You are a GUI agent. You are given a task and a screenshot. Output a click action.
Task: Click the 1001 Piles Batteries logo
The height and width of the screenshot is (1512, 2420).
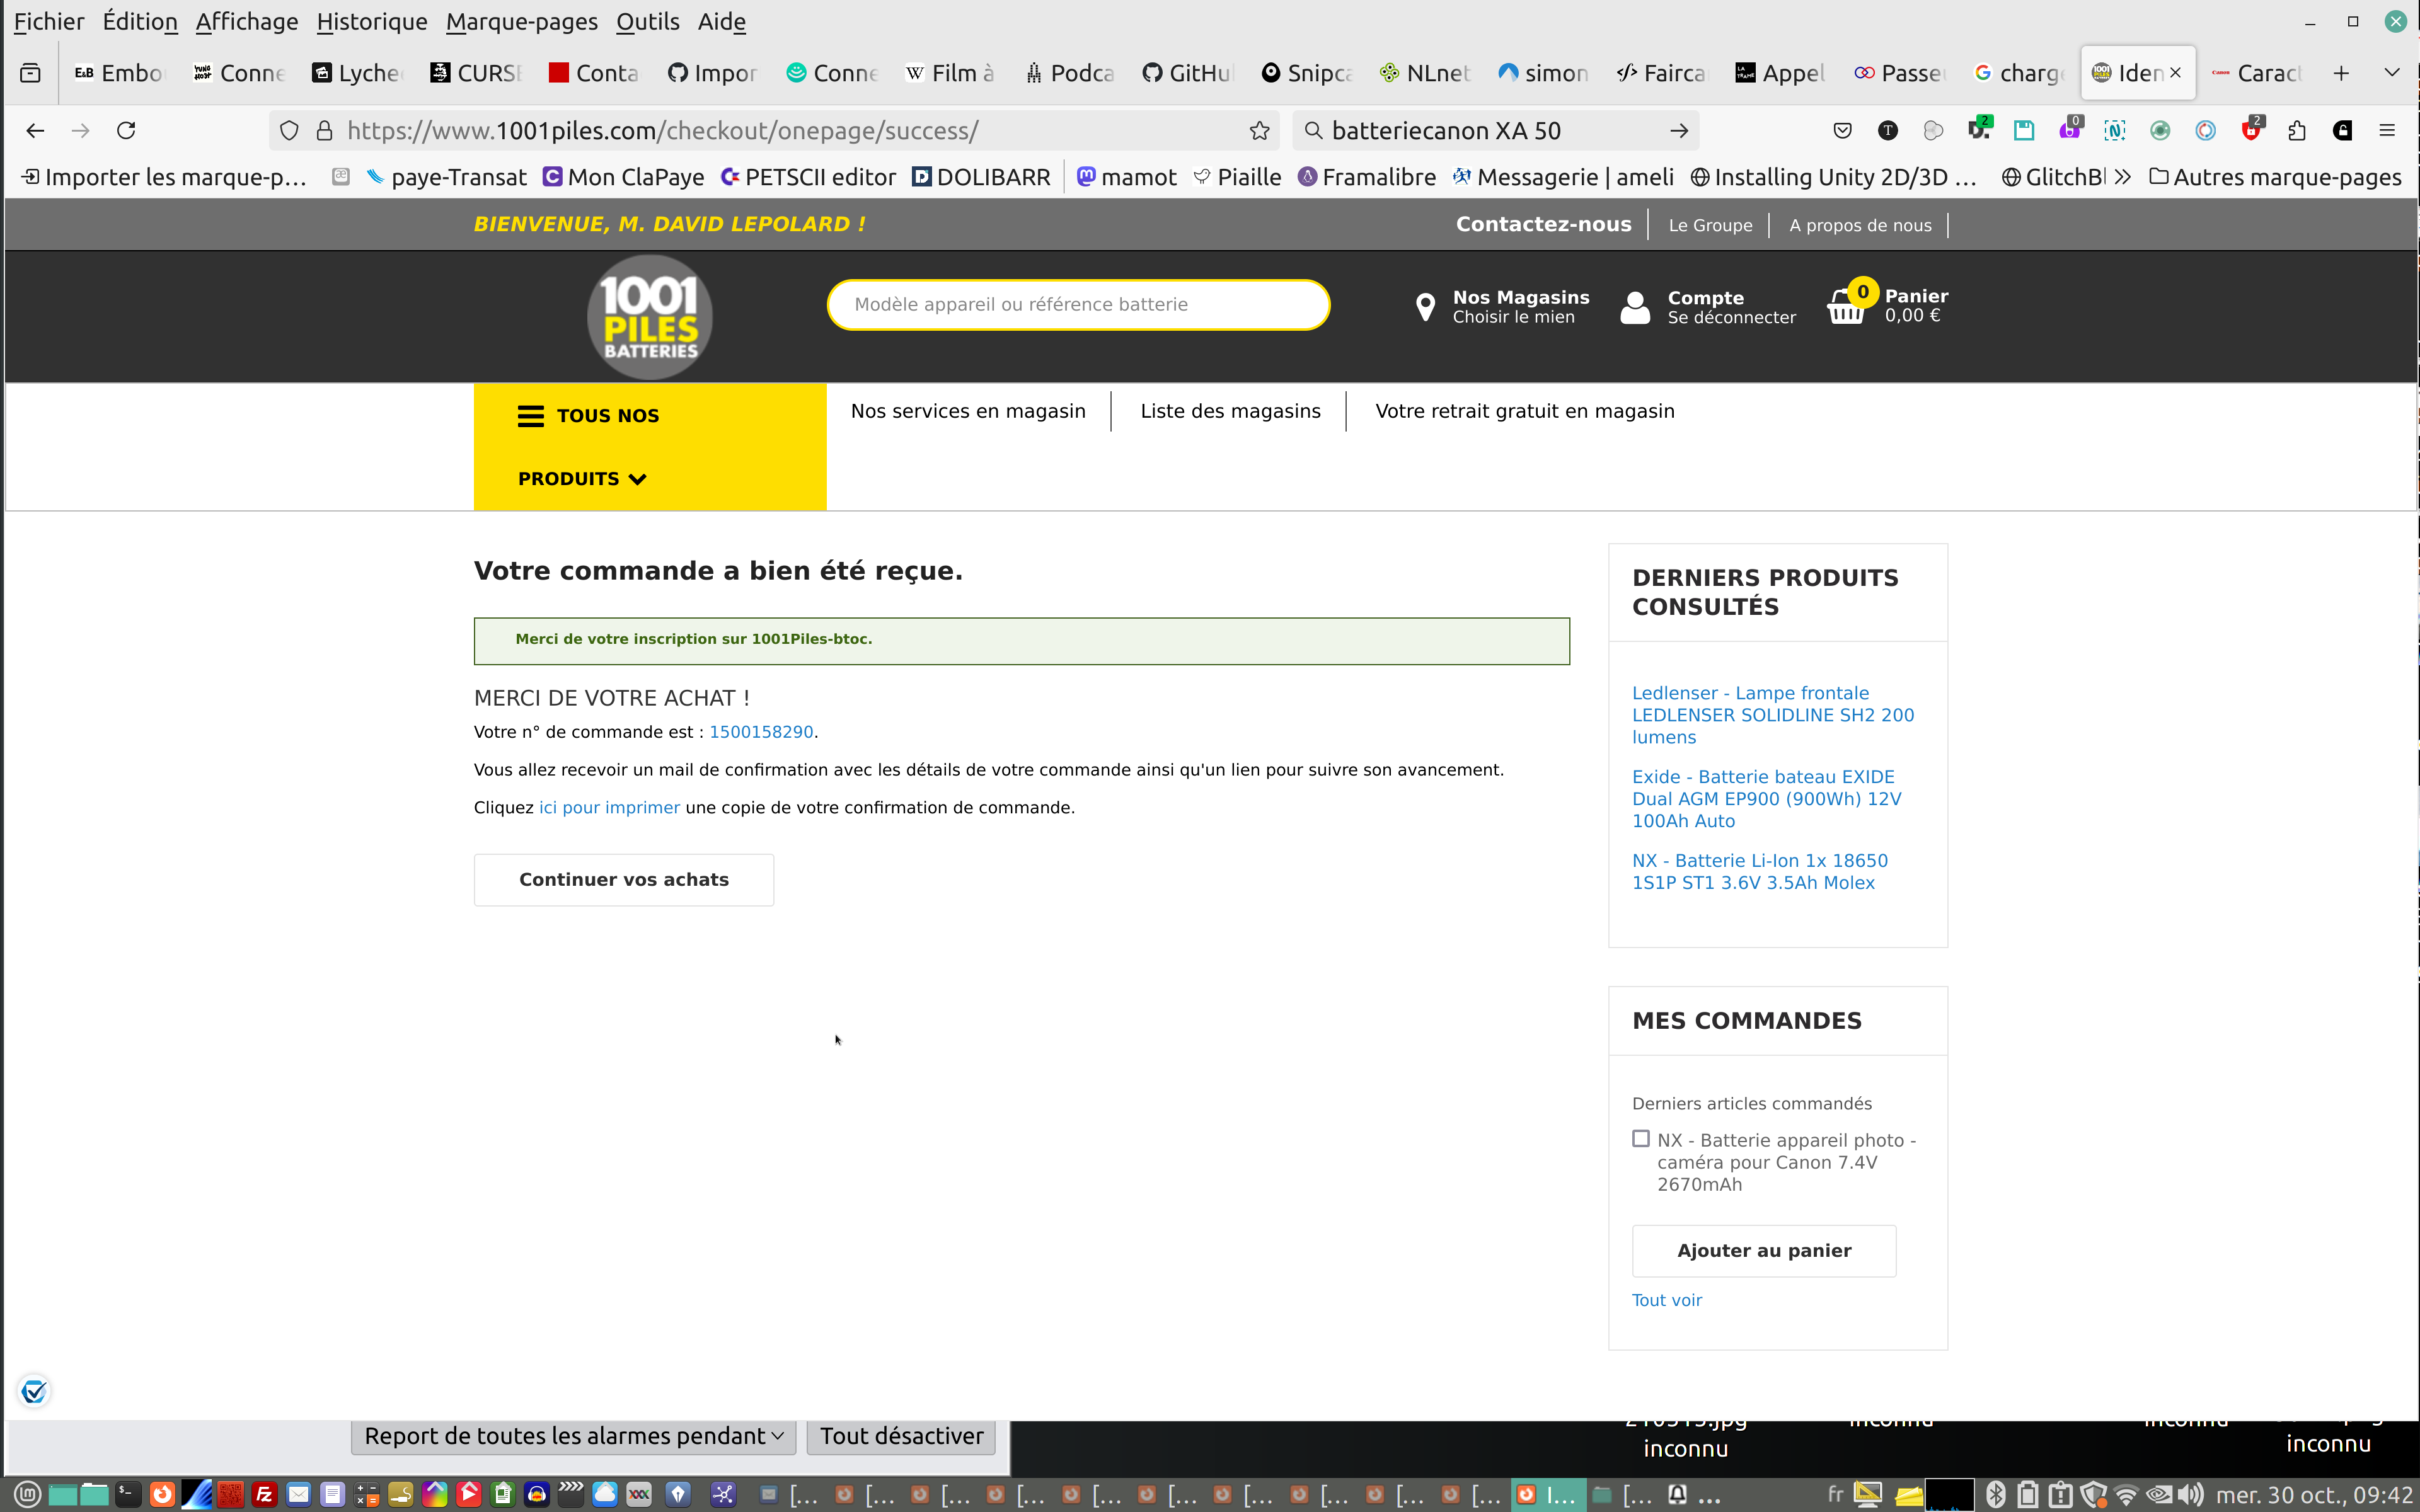click(649, 317)
